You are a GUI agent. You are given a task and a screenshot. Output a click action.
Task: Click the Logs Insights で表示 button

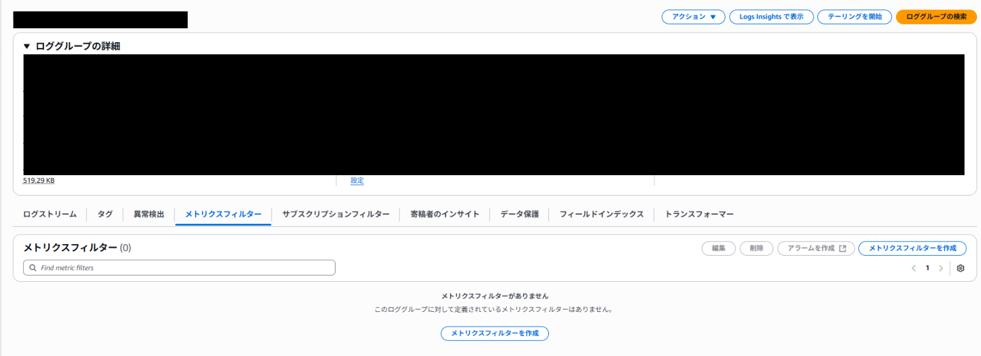(x=771, y=17)
